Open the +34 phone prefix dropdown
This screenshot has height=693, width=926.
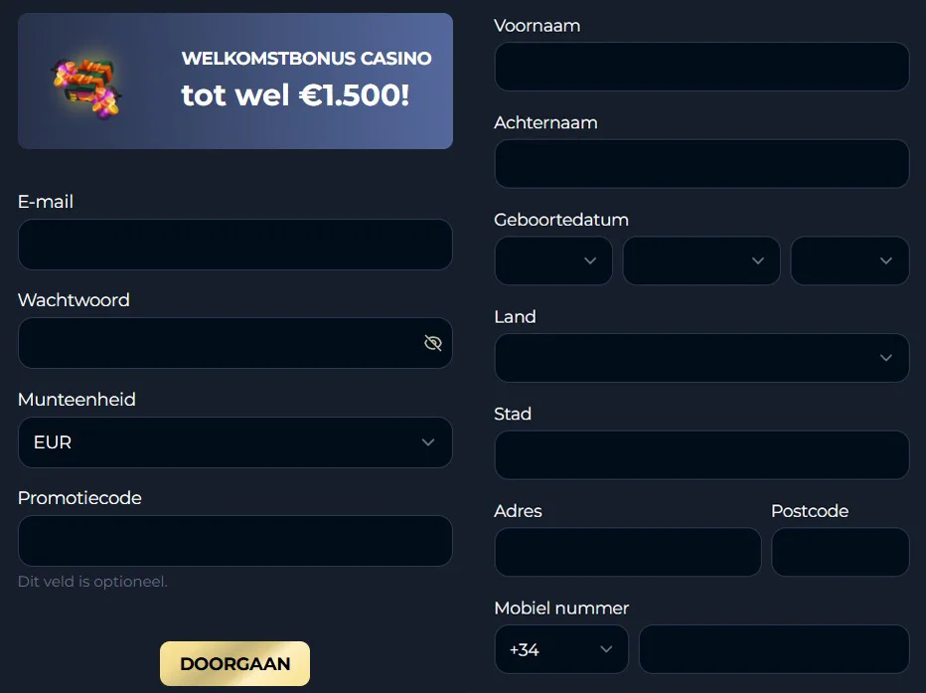pyautogui.click(x=561, y=649)
